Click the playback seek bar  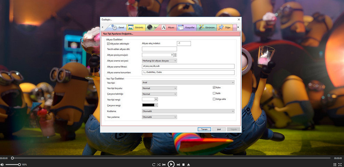(171, 158)
